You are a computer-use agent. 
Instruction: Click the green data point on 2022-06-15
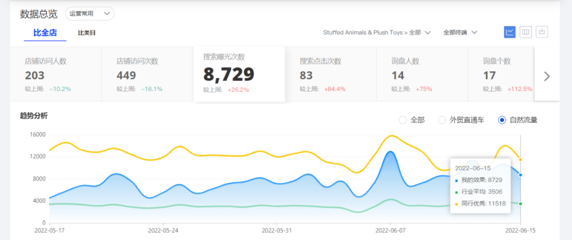tap(521, 204)
